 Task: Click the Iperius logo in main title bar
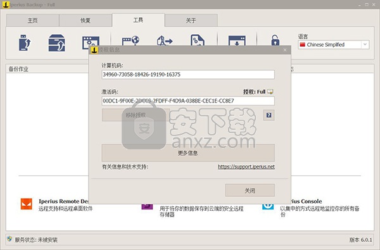click(x=6, y=4)
